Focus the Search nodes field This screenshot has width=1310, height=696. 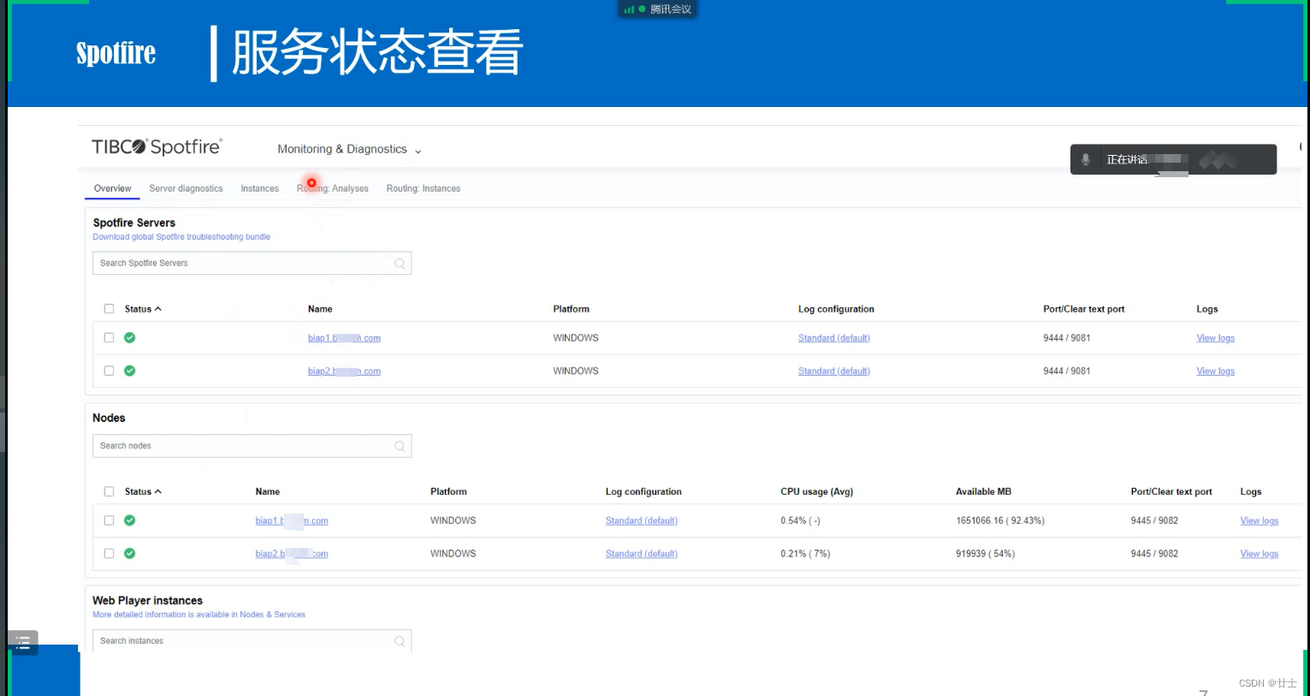[x=252, y=446]
